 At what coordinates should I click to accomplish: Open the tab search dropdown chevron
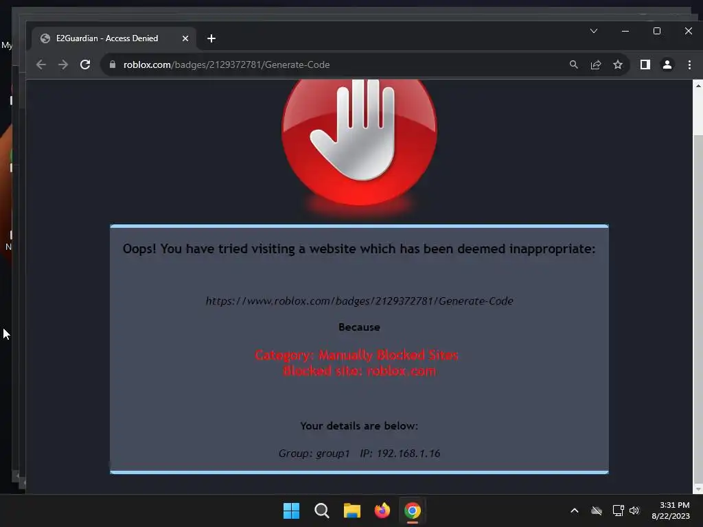pos(594,31)
